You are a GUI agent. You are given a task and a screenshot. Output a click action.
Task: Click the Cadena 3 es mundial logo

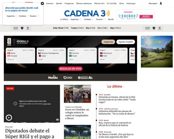23,42
